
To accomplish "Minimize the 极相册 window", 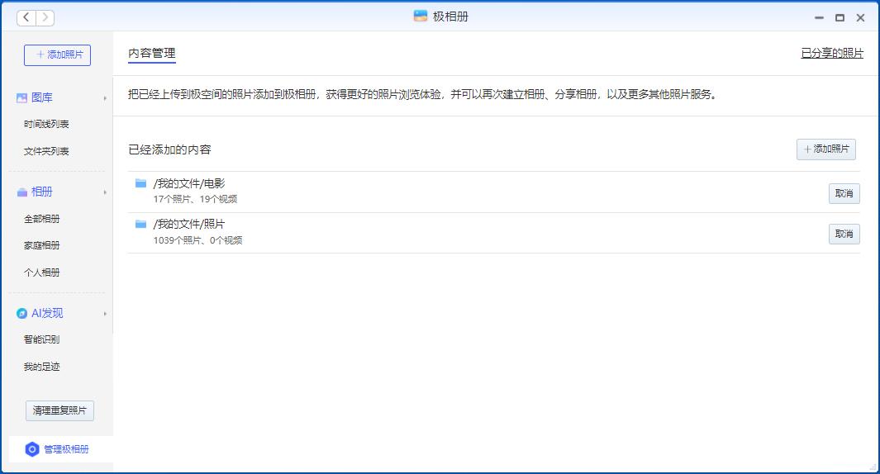I will [819, 18].
